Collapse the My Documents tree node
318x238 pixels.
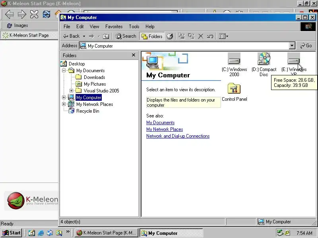pos(64,71)
